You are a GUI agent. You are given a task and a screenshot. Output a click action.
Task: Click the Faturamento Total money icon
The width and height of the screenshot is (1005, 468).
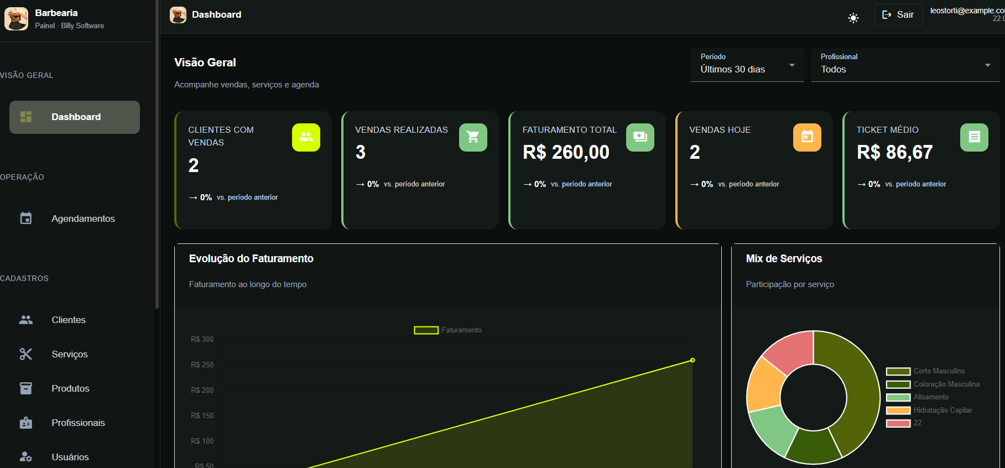[x=640, y=137]
